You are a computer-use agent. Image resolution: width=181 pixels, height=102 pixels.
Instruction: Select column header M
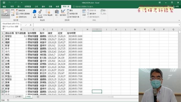(135, 29)
